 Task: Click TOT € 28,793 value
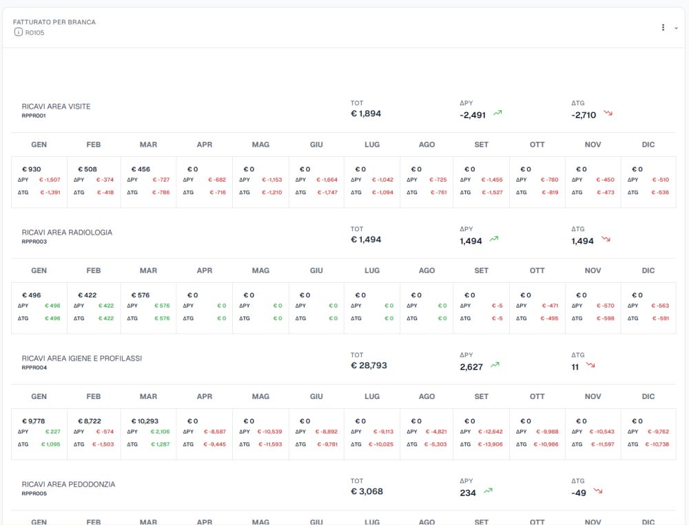[x=369, y=365]
